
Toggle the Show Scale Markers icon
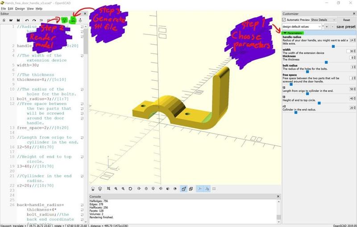coord(207,189)
